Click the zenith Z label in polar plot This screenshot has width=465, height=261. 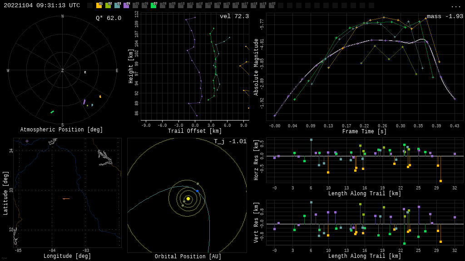point(63,71)
